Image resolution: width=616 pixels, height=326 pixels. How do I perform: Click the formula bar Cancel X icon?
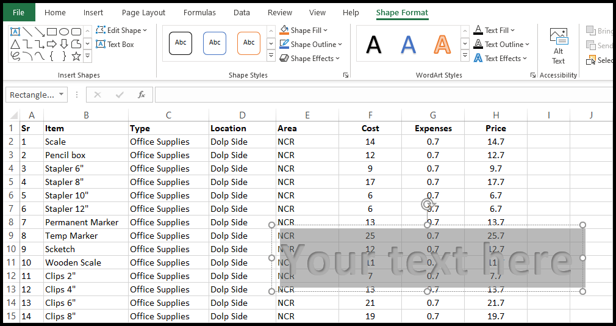[98, 95]
